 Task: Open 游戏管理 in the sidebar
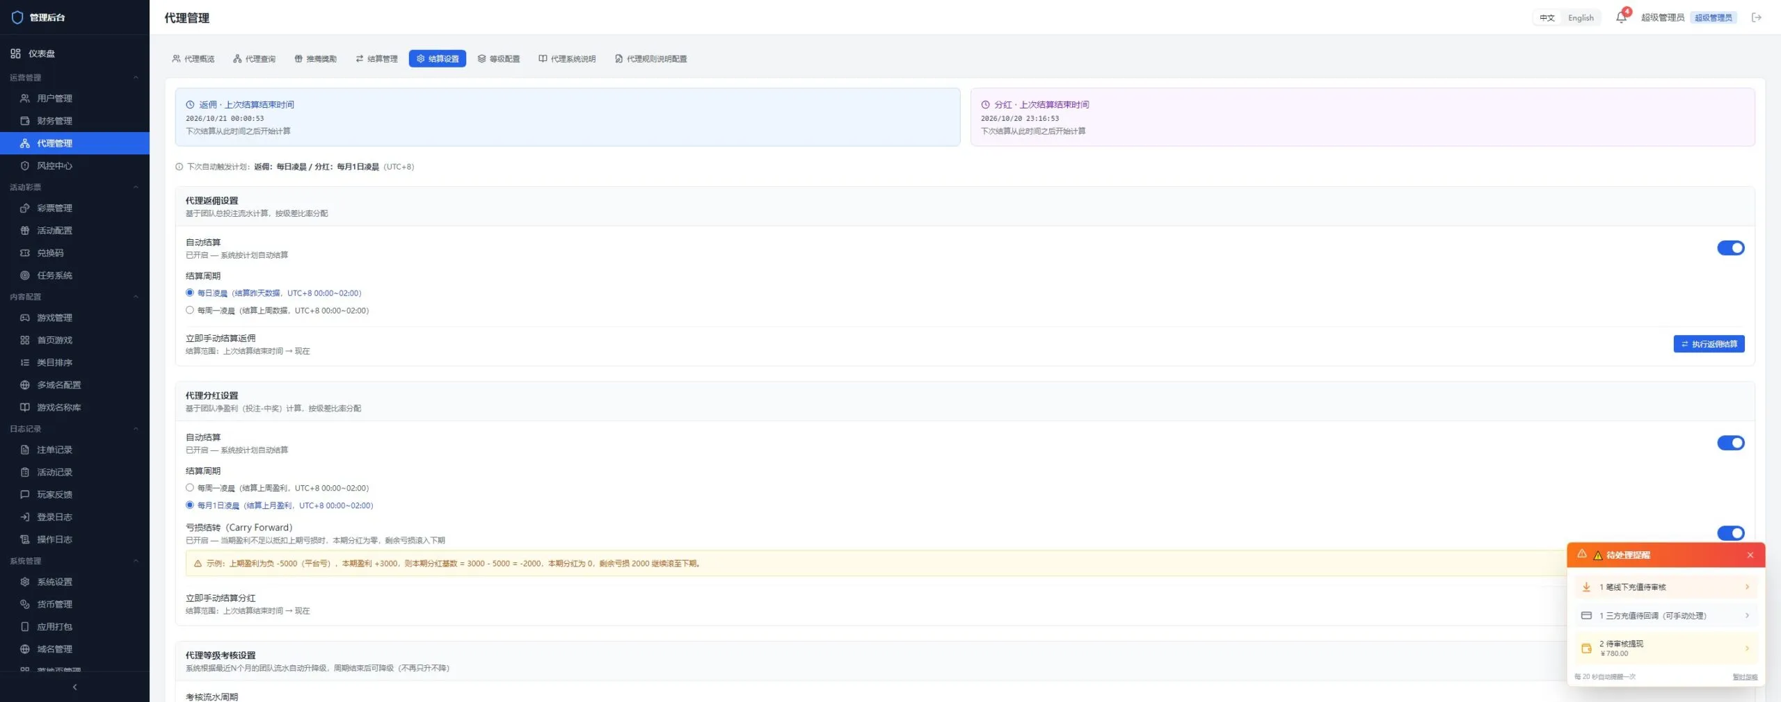pos(74,318)
